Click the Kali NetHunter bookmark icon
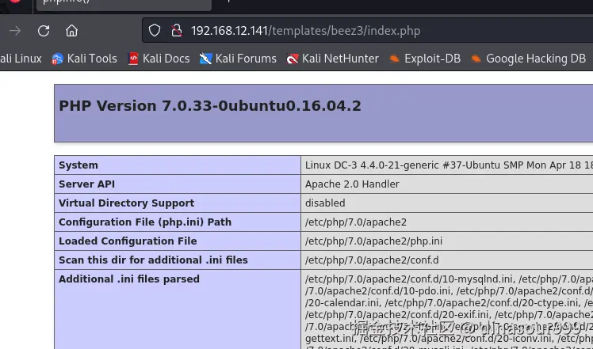 (293, 59)
